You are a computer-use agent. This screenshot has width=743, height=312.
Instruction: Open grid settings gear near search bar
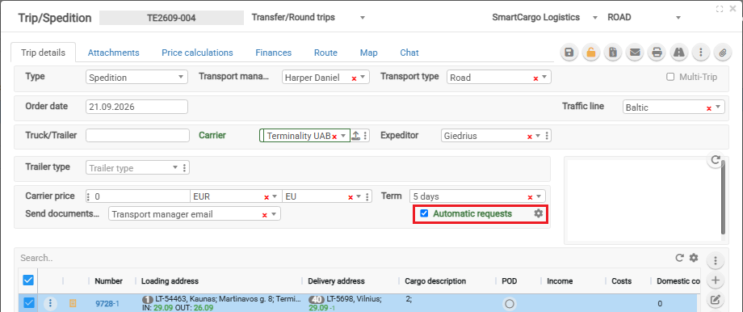(x=694, y=258)
